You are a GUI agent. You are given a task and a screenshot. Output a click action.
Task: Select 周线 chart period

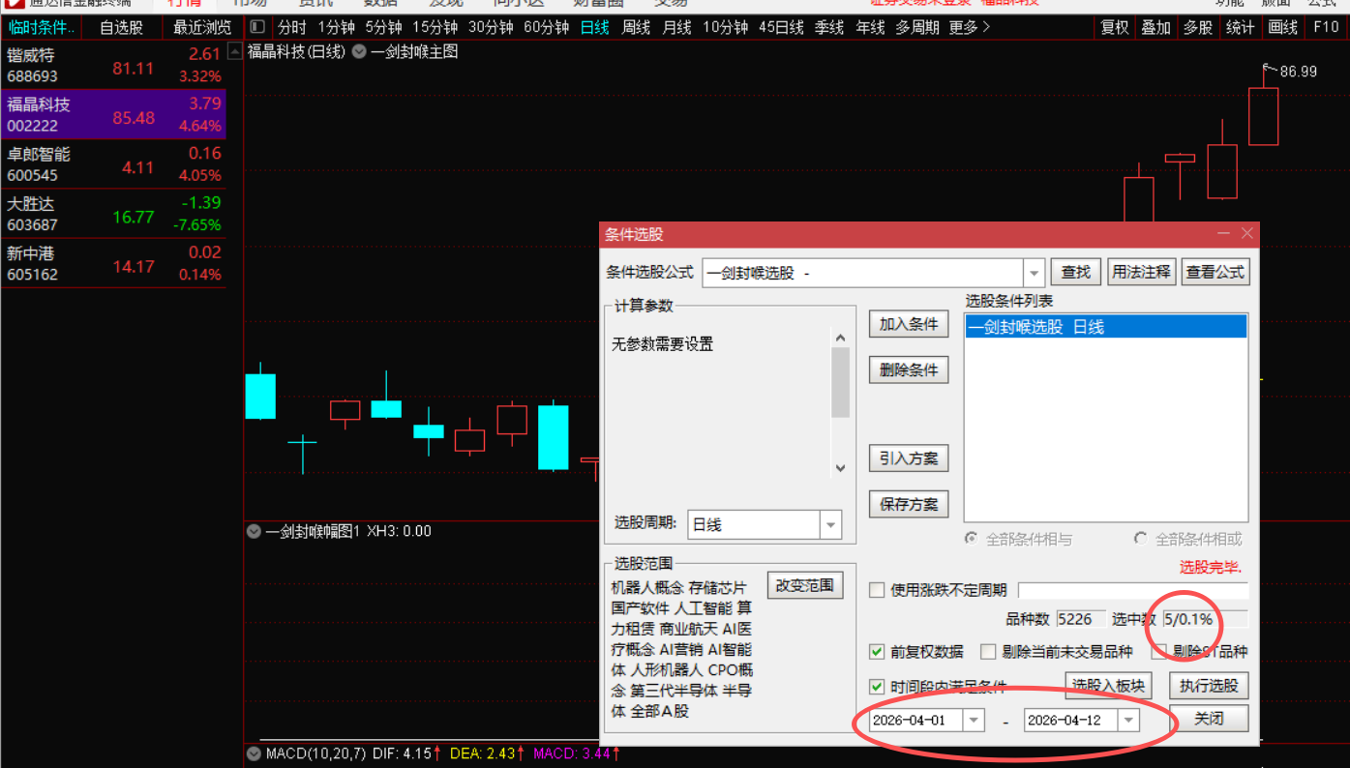pyautogui.click(x=636, y=28)
